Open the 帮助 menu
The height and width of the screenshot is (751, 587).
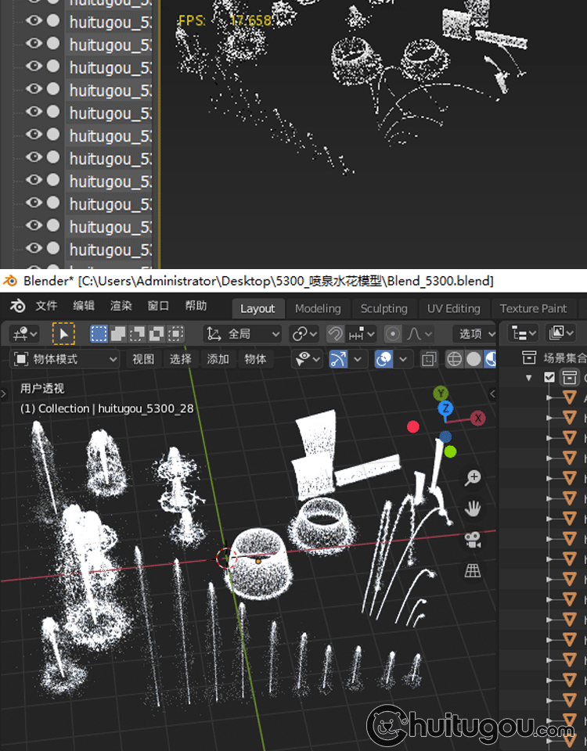point(196,306)
